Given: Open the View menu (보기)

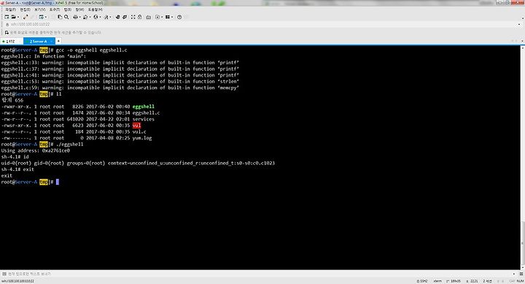Looking at the screenshot, I should 39,9.
